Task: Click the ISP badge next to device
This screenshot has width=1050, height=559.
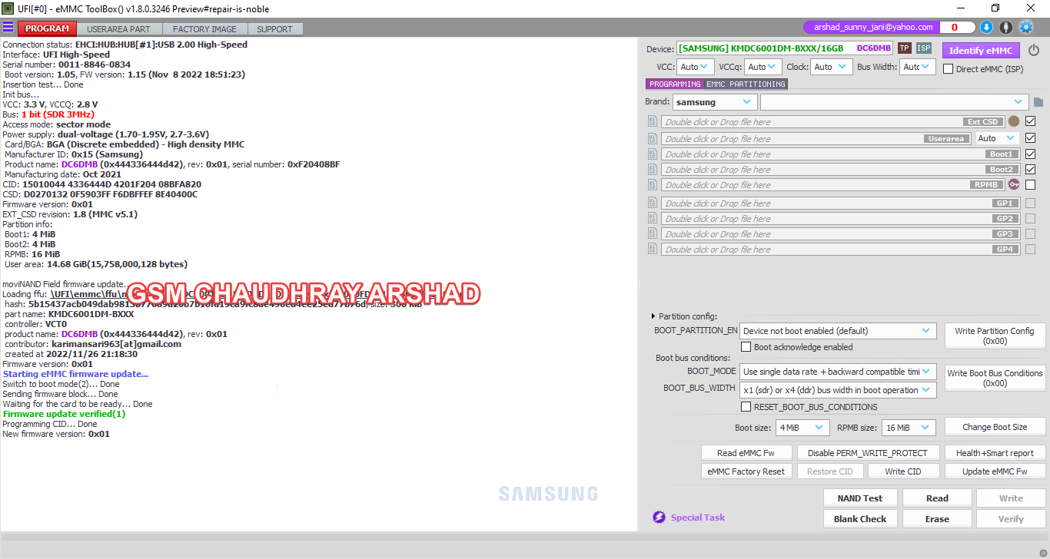Action: point(924,48)
